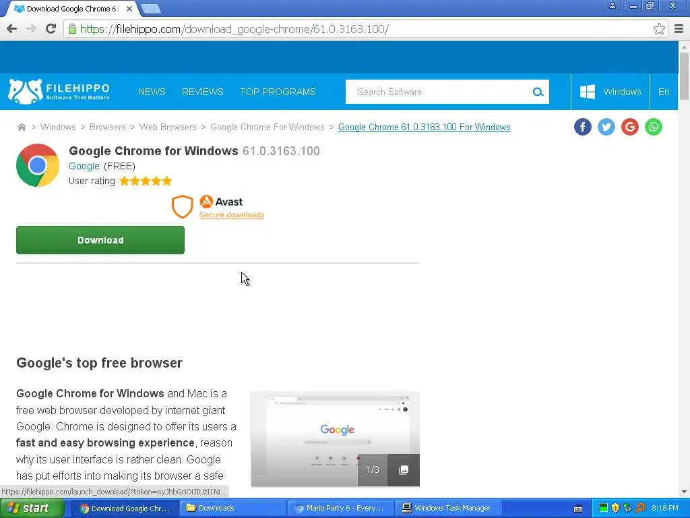Viewport: 690px width, 518px height.
Task: Switch to Mario Party 6 taskbar window
Action: coord(341,509)
